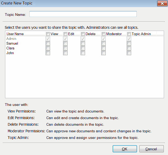Viewport: 168px width, 155px height.
Task: Enable Moderator permission for Clara
Action: 103,48
